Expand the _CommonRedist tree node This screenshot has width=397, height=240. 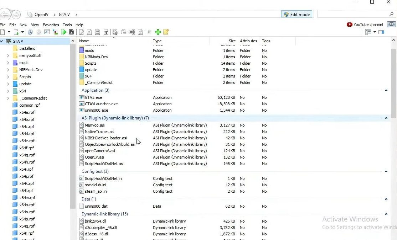[8, 98]
